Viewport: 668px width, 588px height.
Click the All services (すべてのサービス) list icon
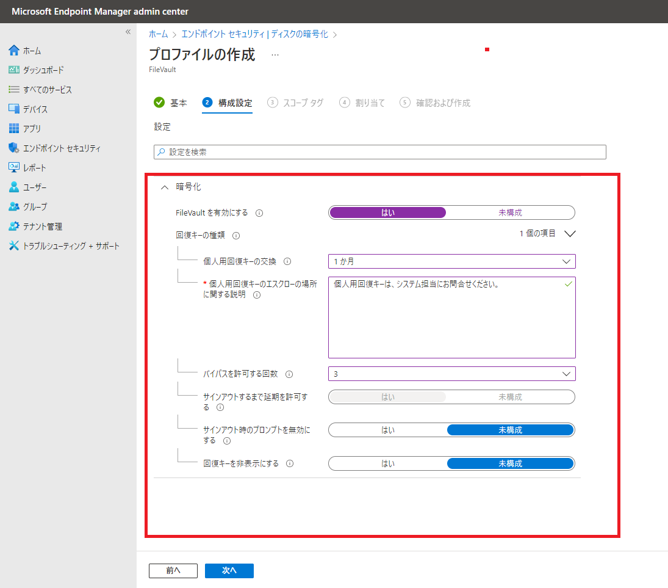(x=13, y=89)
